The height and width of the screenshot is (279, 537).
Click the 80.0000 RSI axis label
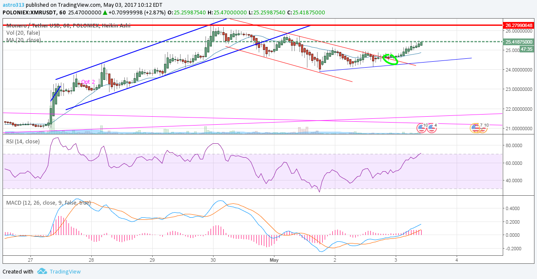[x=513, y=145]
